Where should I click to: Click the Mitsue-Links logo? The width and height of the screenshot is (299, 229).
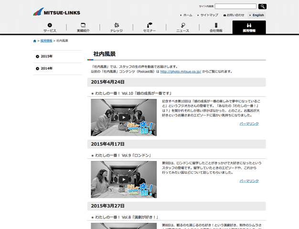point(57,12)
